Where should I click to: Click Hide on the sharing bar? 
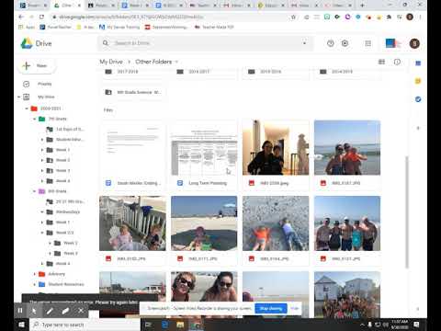pyautogui.click(x=295, y=308)
